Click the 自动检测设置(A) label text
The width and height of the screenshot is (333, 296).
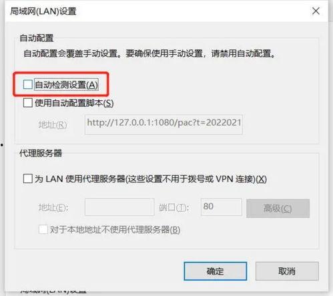[66, 85]
